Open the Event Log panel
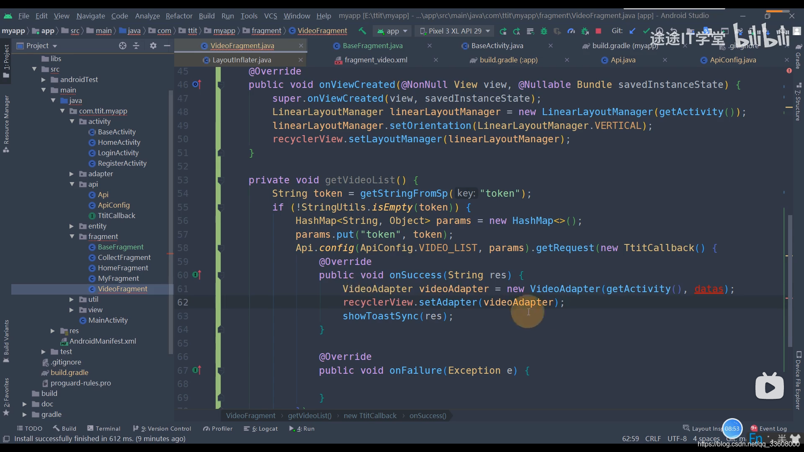This screenshot has height=452, width=804. click(x=769, y=429)
